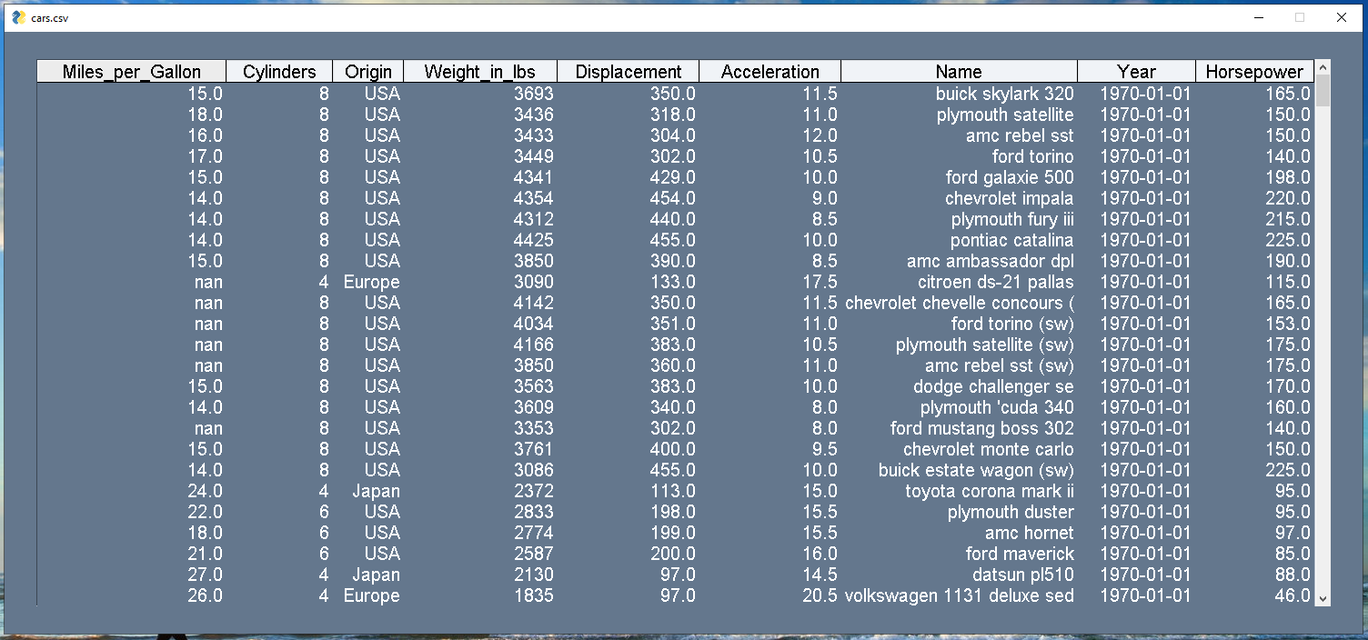The width and height of the screenshot is (1368, 640).
Task: Click the Acceleration column header
Action: (770, 72)
